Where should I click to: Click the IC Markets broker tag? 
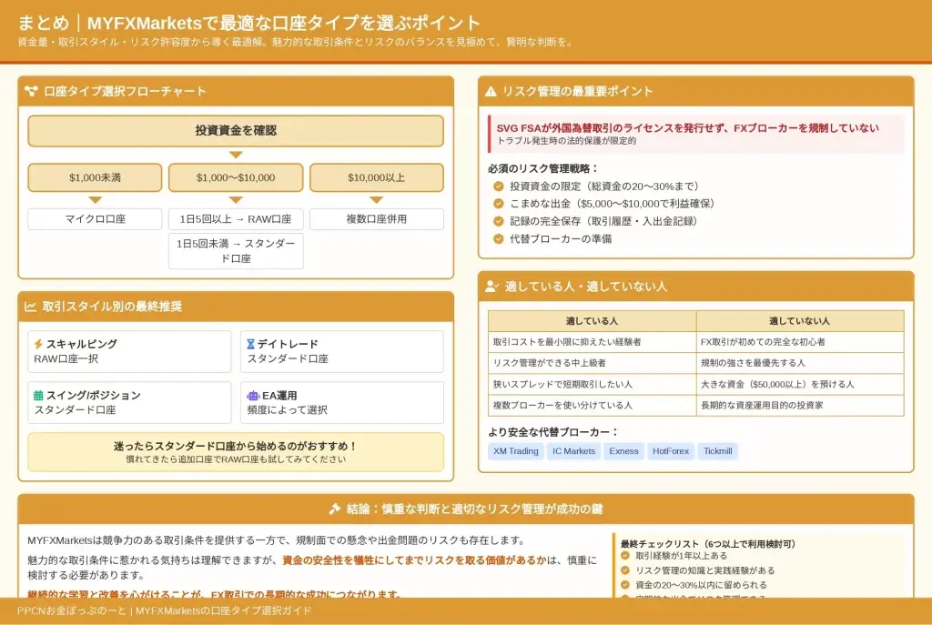[573, 451]
